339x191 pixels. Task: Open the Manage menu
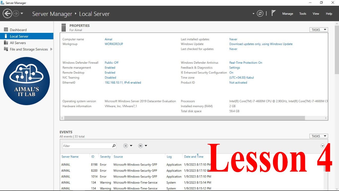[288, 14]
